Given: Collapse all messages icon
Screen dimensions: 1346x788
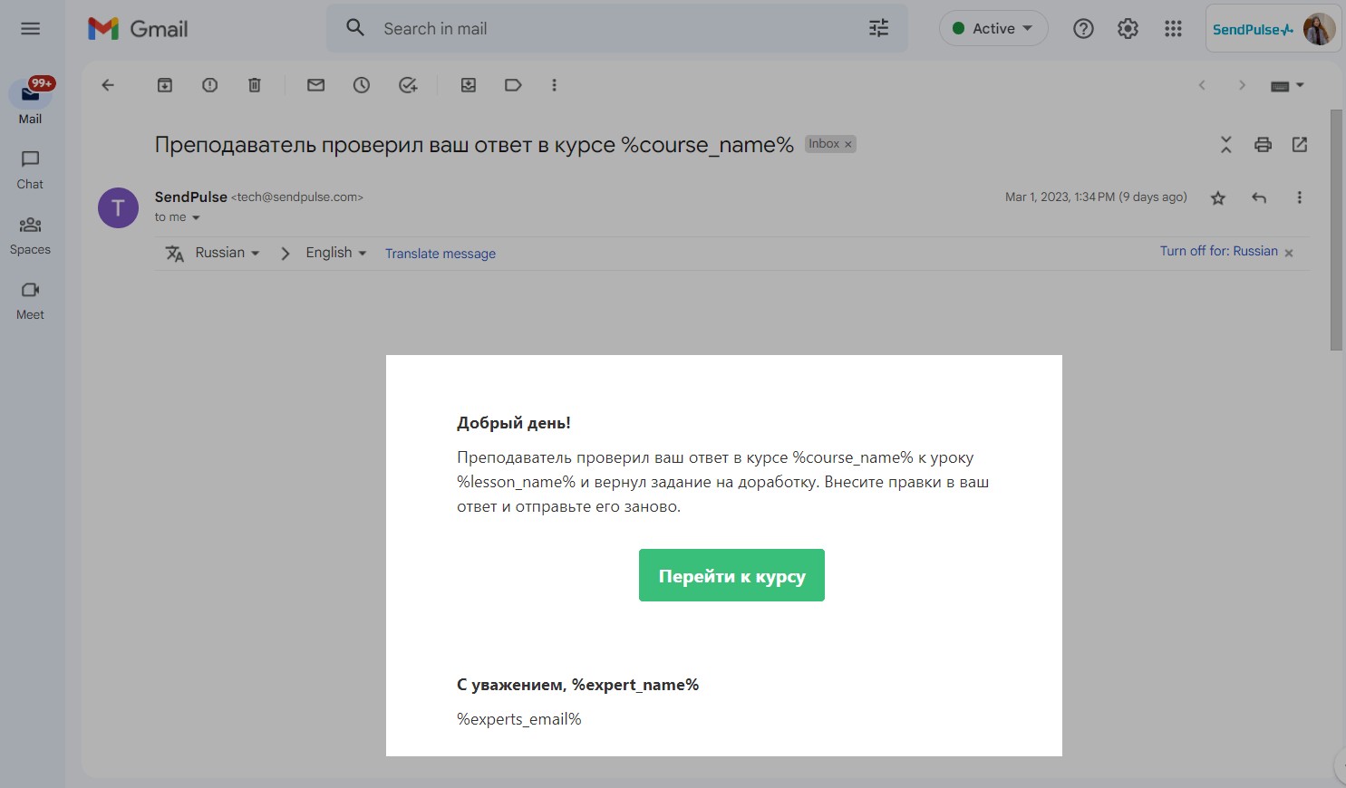Looking at the screenshot, I should coord(1225,145).
